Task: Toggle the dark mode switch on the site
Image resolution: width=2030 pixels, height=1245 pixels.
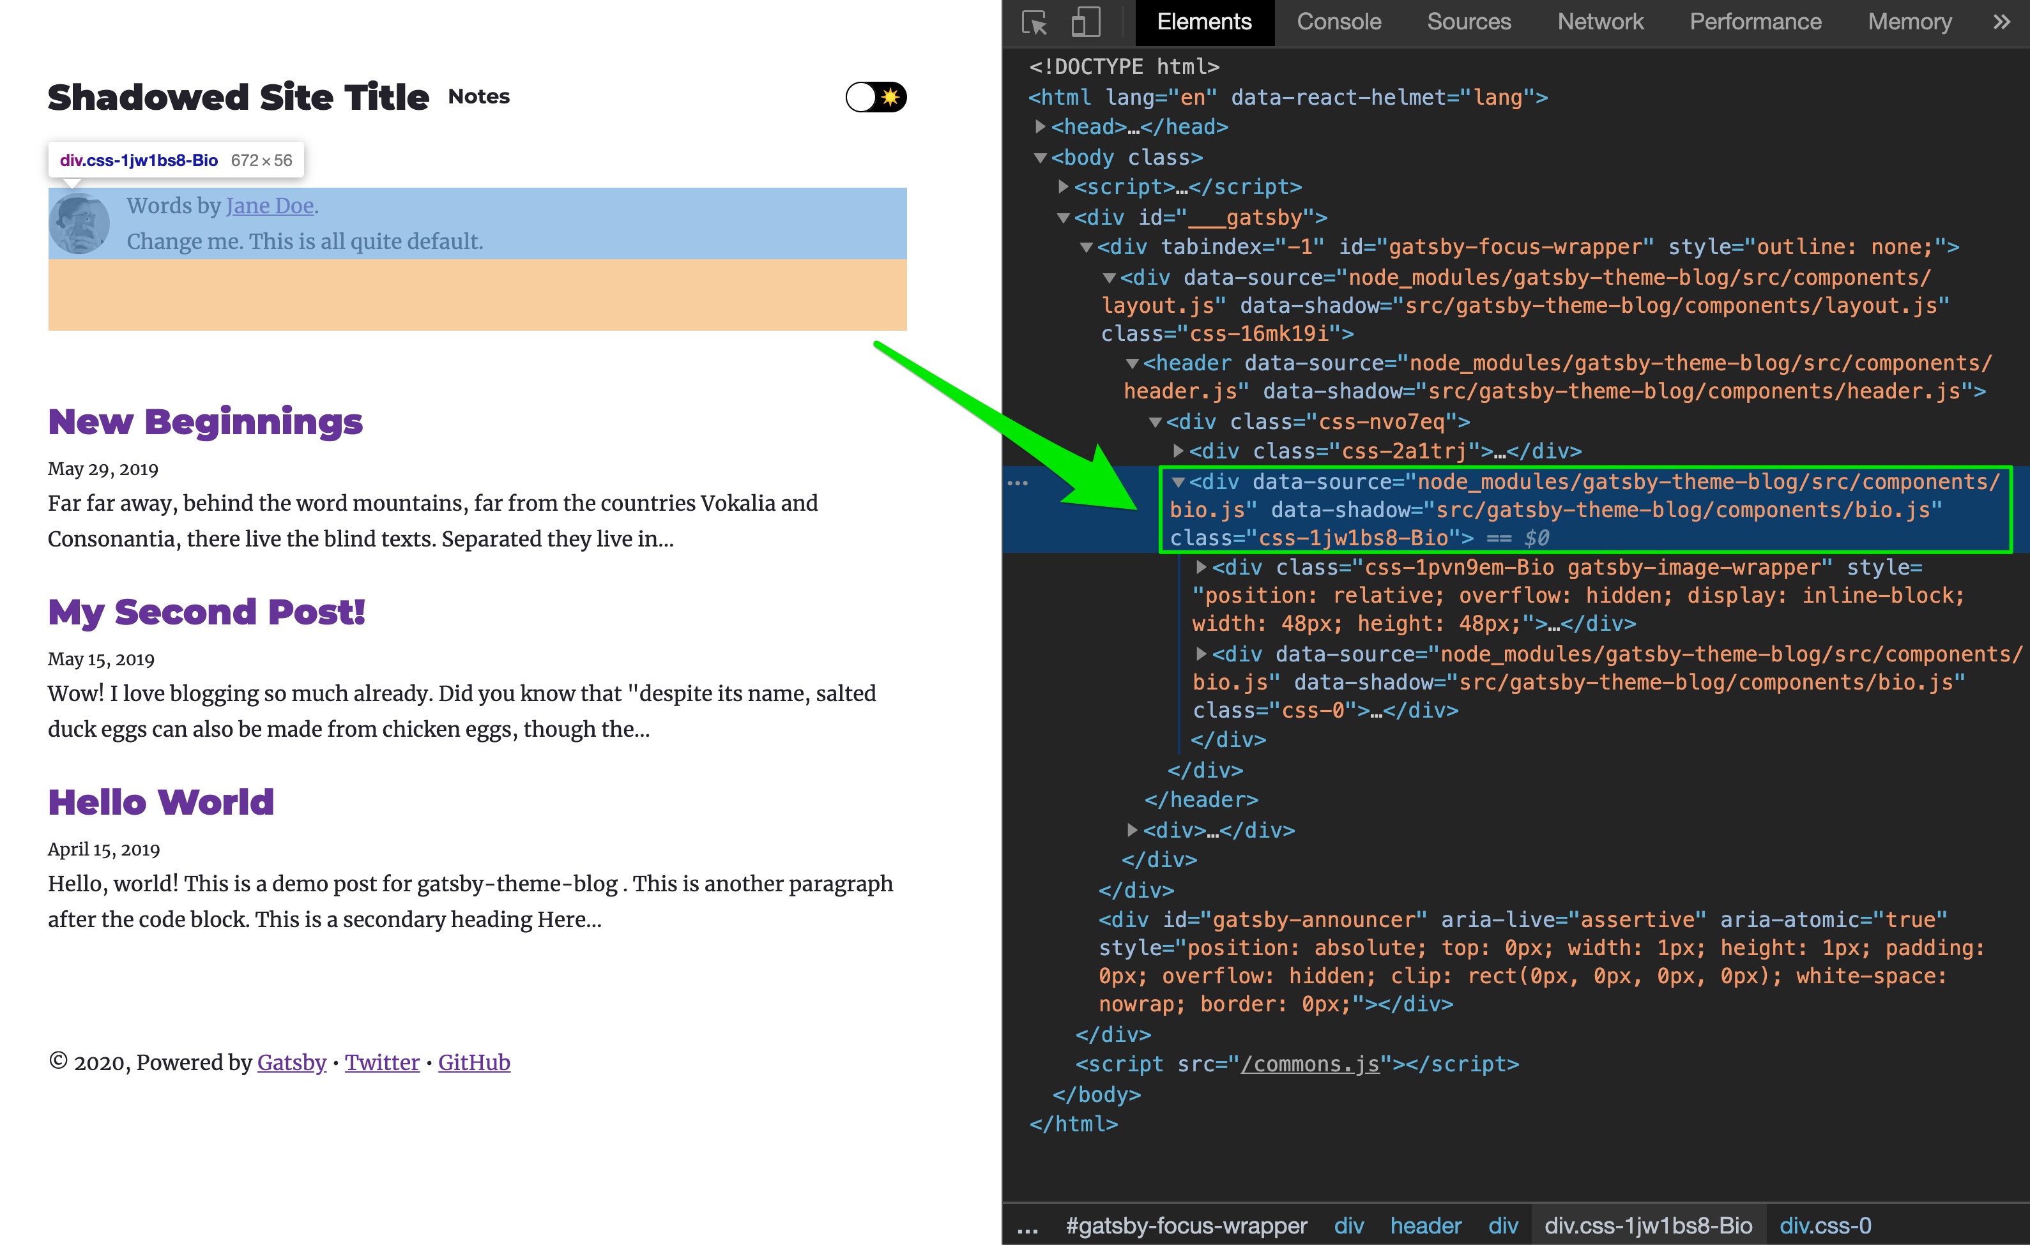Action: click(x=875, y=96)
